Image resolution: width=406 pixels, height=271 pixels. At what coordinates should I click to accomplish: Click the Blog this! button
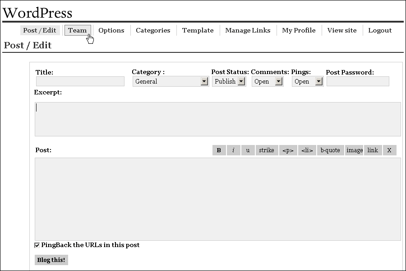point(51,260)
